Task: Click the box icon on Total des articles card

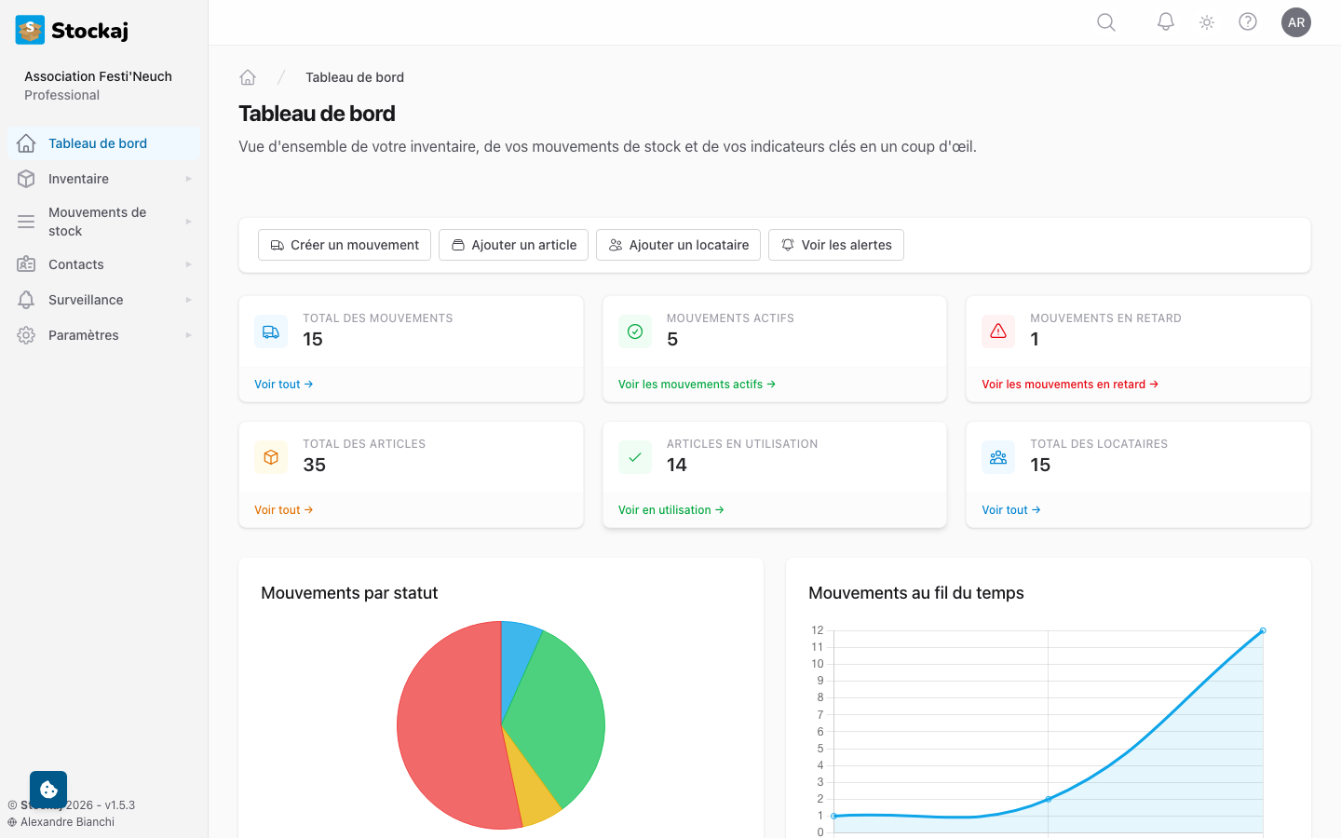Action: 271,457
